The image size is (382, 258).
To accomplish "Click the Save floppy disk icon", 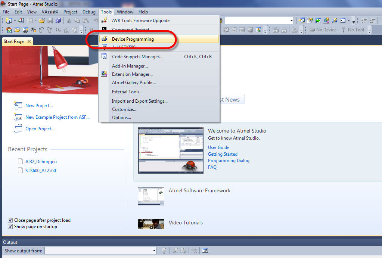I will coord(50,21).
